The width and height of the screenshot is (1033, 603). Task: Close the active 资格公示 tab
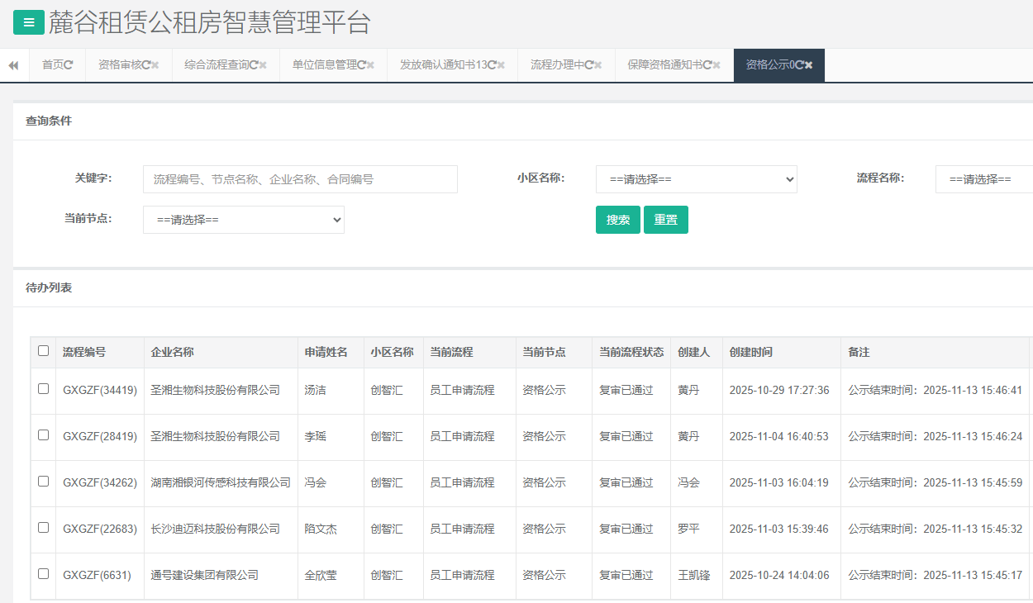tap(809, 65)
